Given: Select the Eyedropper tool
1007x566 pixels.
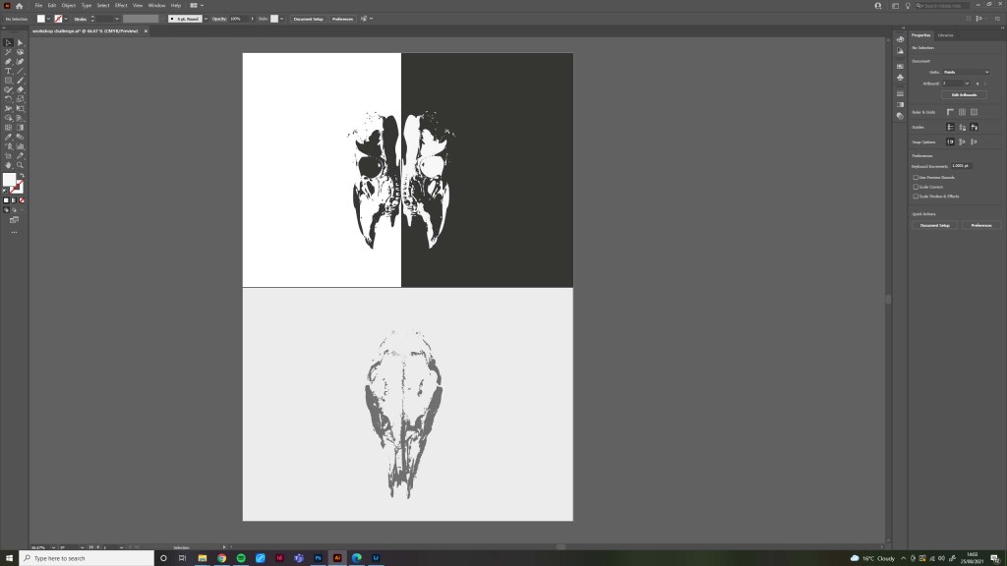Looking at the screenshot, I should pyautogui.click(x=8, y=136).
